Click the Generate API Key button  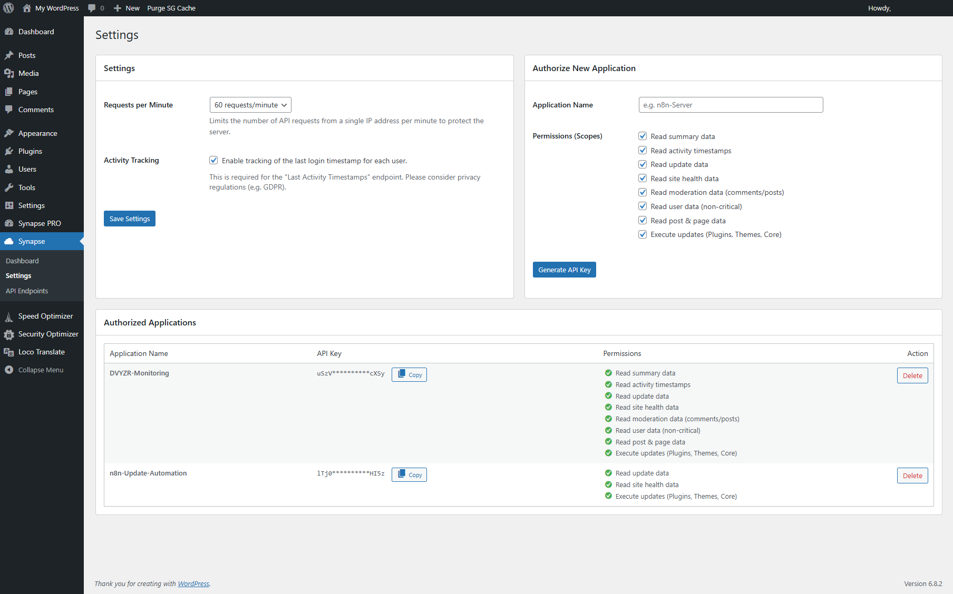[x=564, y=270]
